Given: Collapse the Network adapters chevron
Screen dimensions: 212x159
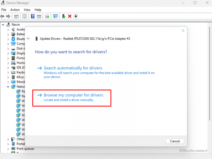Looking at the screenshot, I should pos(8,87).
